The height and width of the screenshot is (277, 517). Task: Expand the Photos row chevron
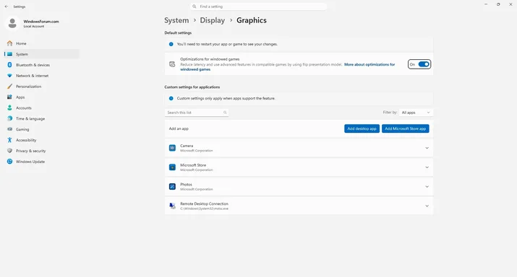pos(427,187)
